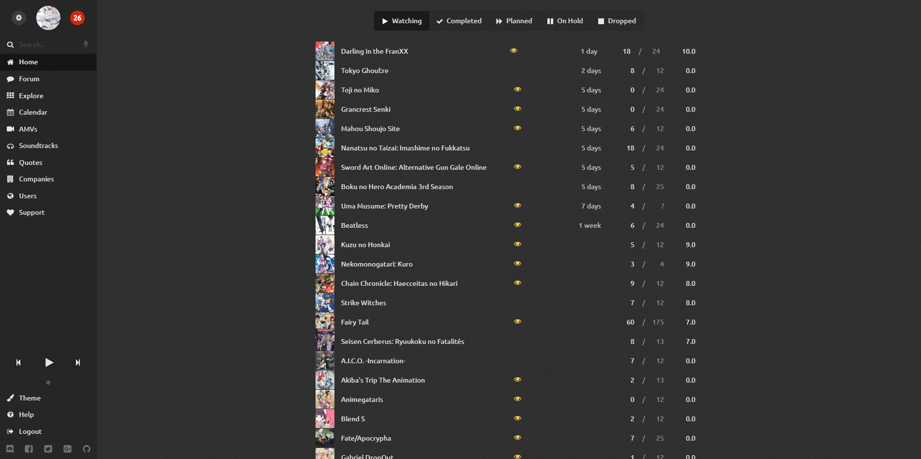The width and height of the screenshot is (921, 459).
Task: Open notifications badge showing 26
Action: pyautogui.click(x=77, y=18)
